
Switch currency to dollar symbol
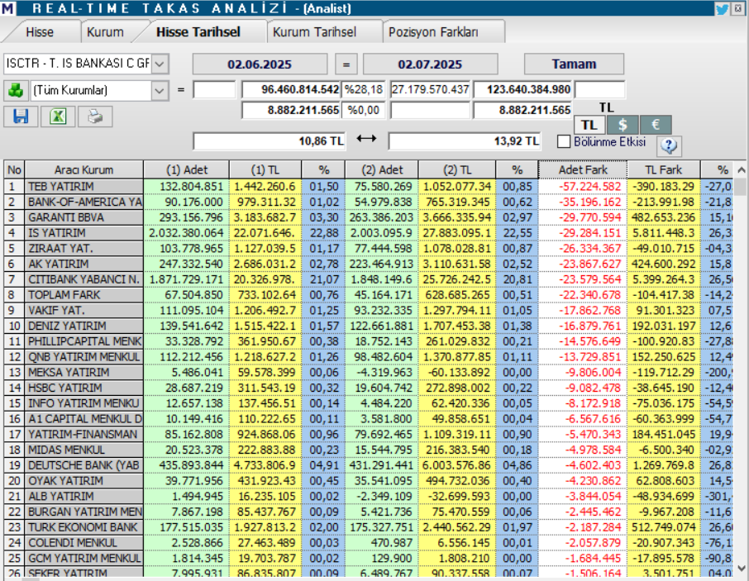[x=623, y=125]
